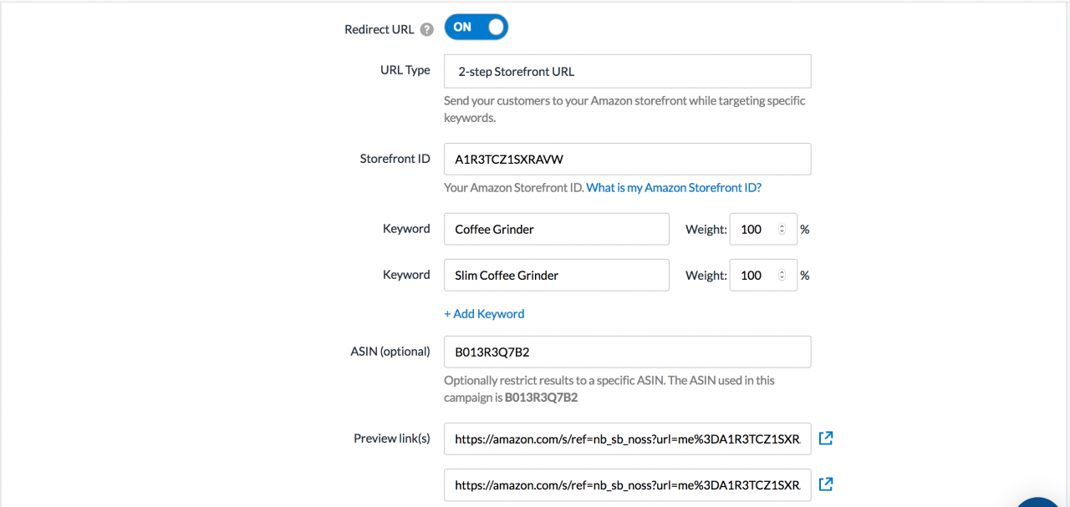Click the Slim Coffee Grinder weight value
This screenshot has height=507, width=1070.
point(752,275)
